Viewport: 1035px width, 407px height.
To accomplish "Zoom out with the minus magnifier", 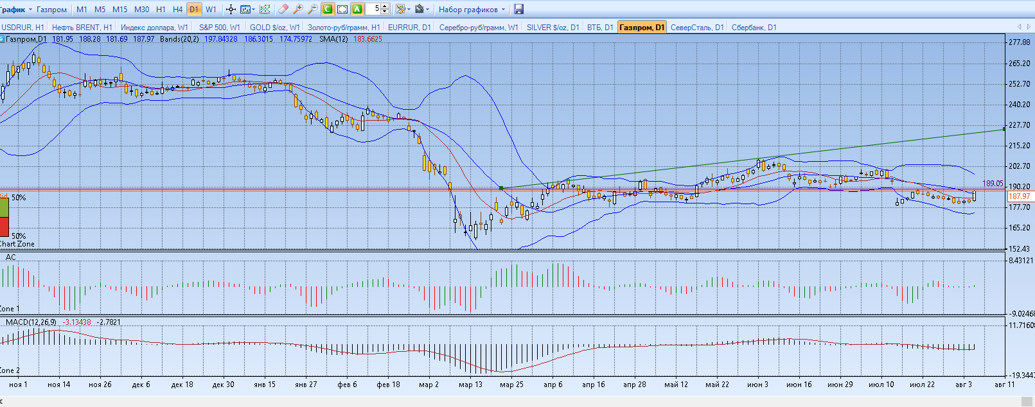I will tap(313, 10).
